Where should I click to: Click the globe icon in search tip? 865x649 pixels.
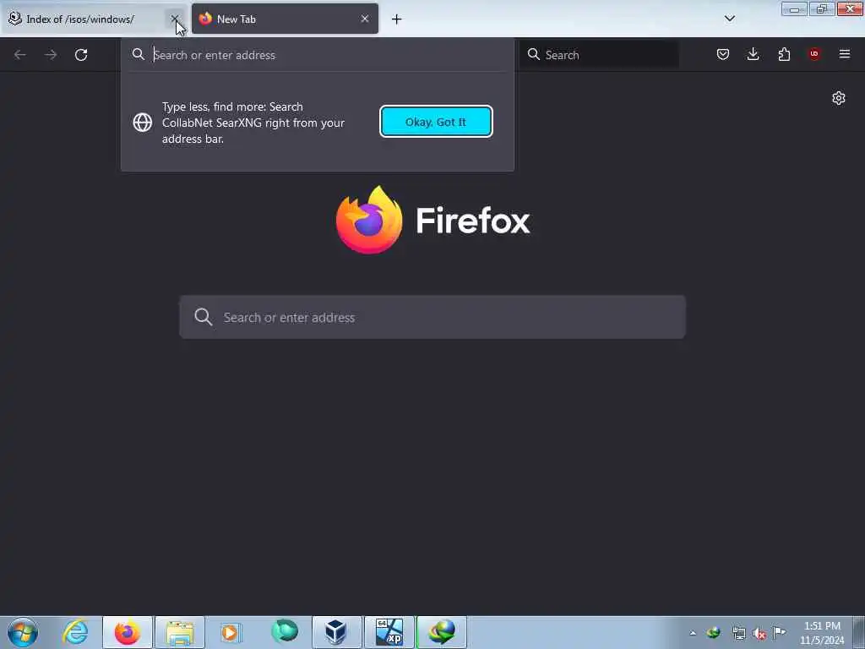point(143,123)
